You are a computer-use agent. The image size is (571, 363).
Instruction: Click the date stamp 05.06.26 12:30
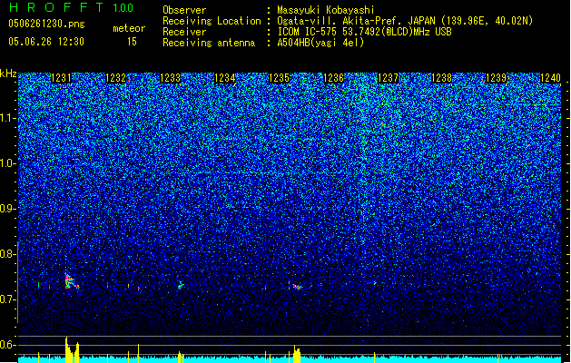pyautogui.click(x=46, y=42)
